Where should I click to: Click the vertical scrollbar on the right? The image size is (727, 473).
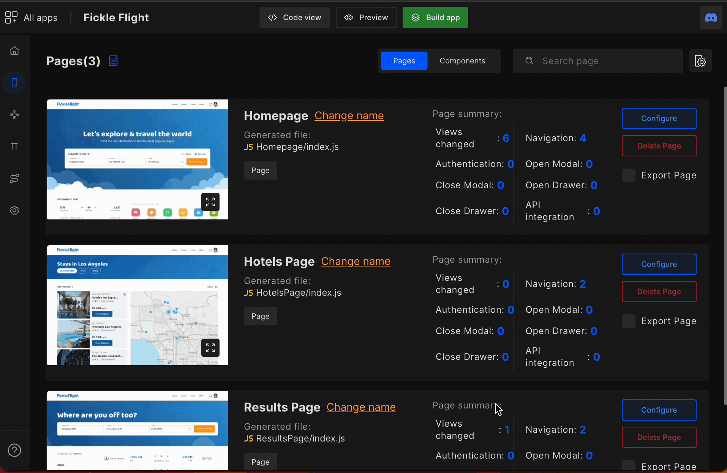coord(725,246)
